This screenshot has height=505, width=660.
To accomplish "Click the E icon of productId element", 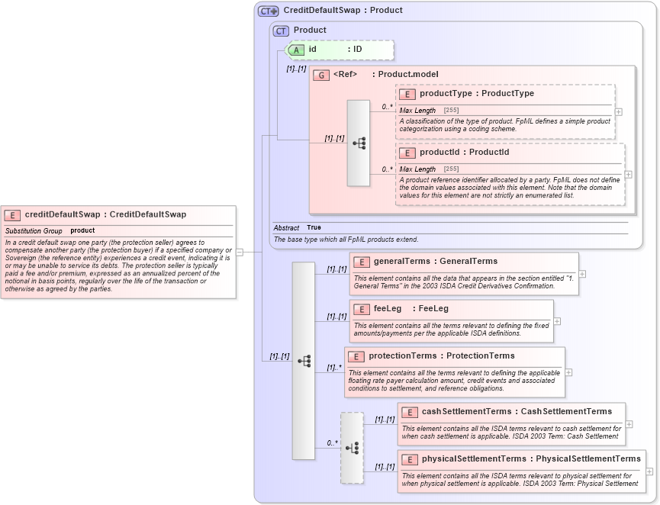I will 407,153.
